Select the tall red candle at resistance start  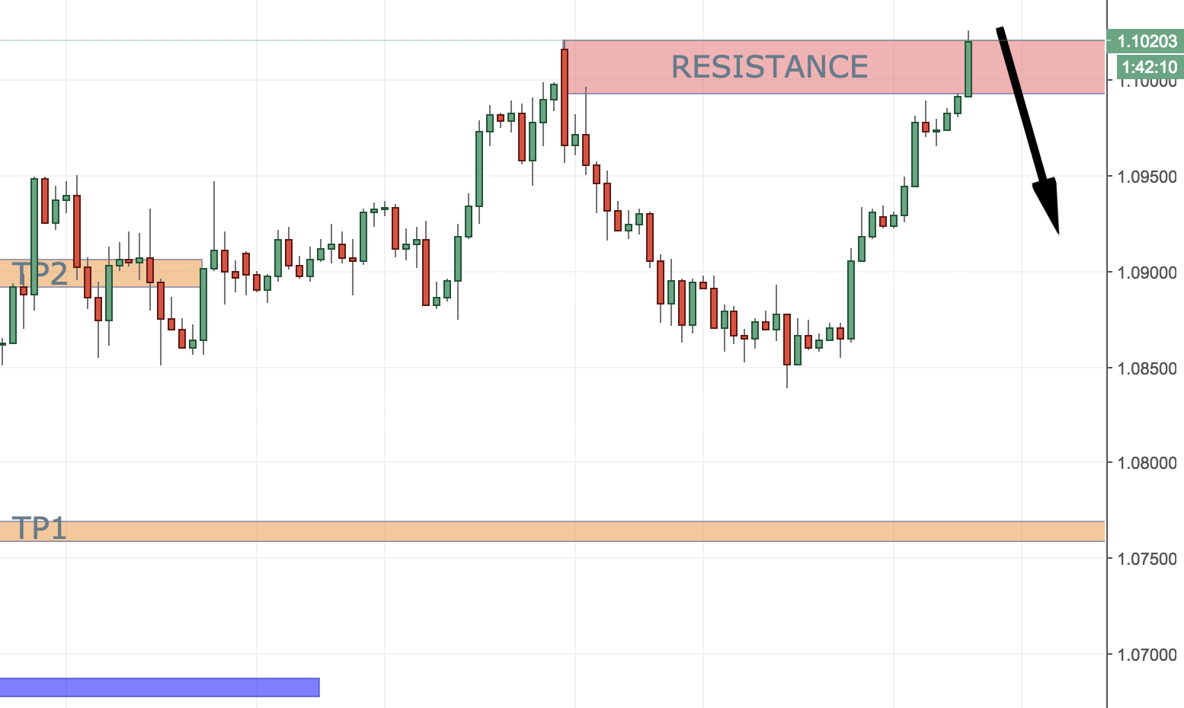click(x=565, y=97)
